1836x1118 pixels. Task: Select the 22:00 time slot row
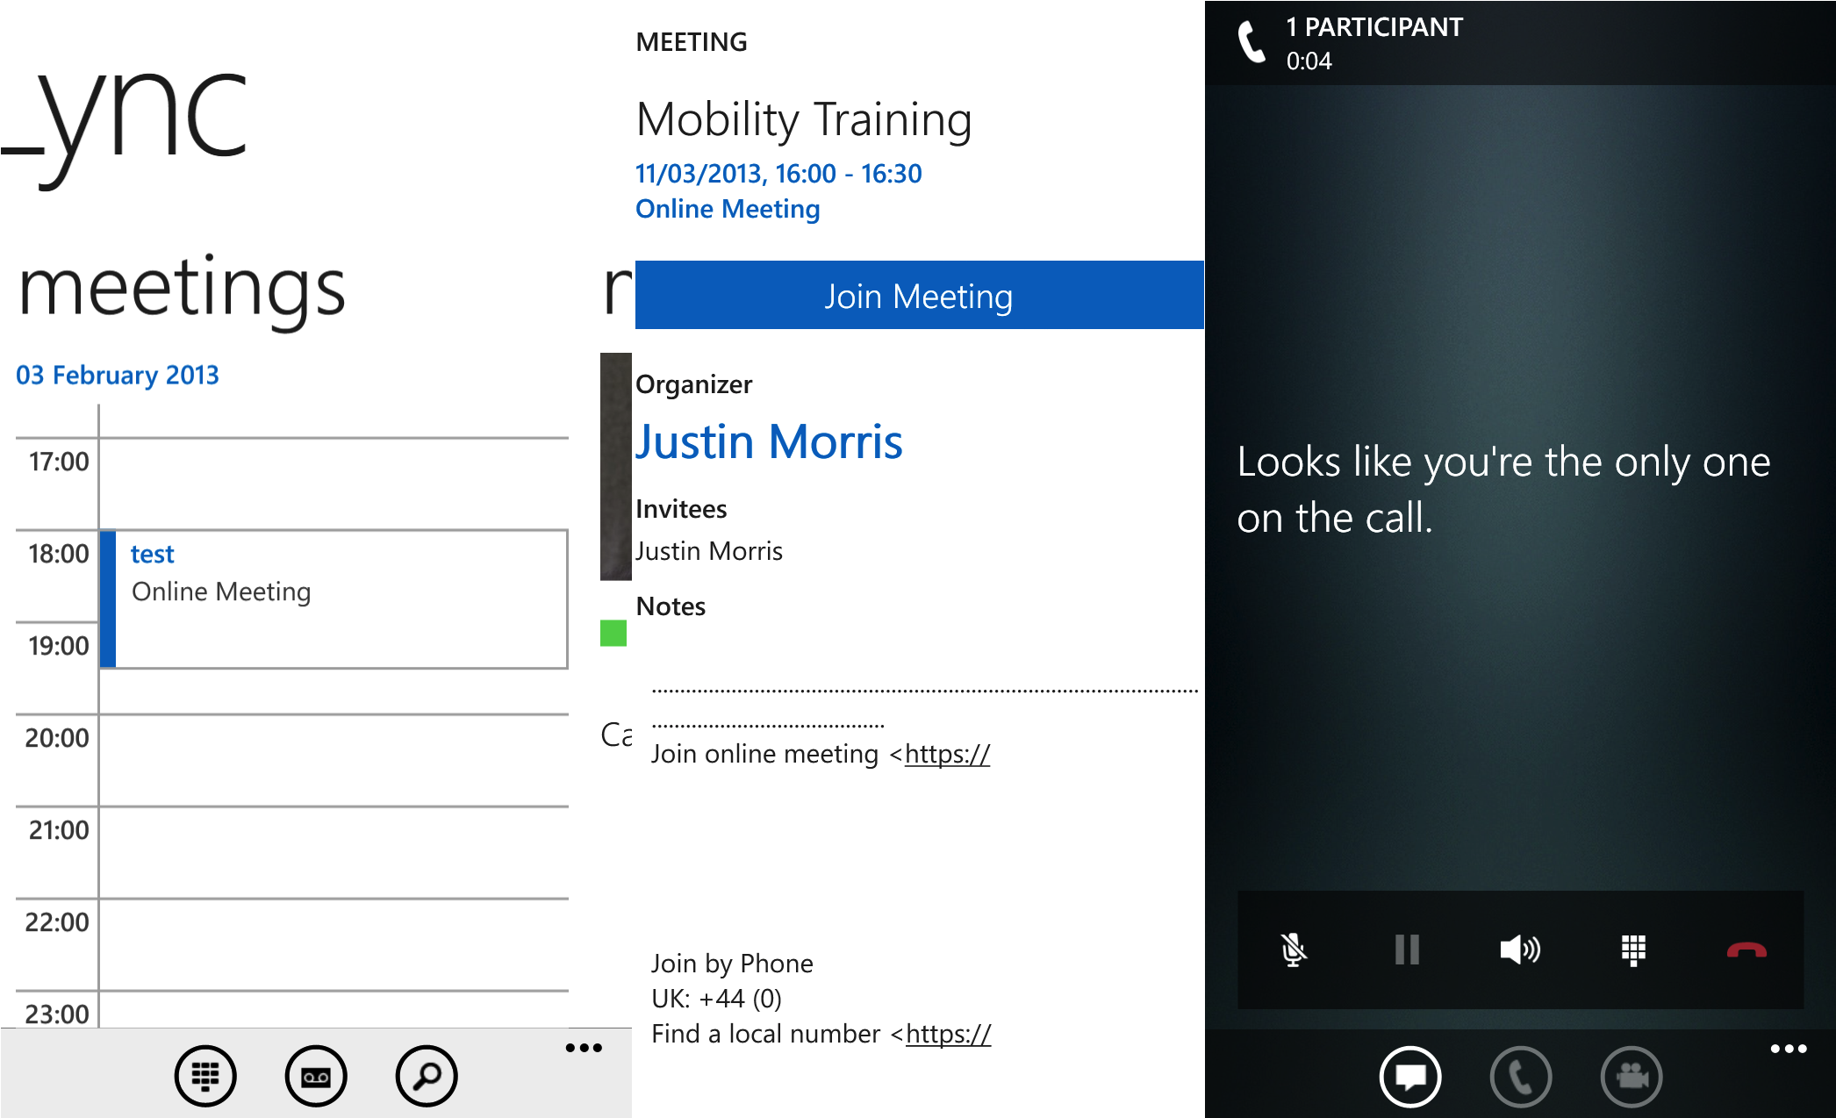[292, 944]
